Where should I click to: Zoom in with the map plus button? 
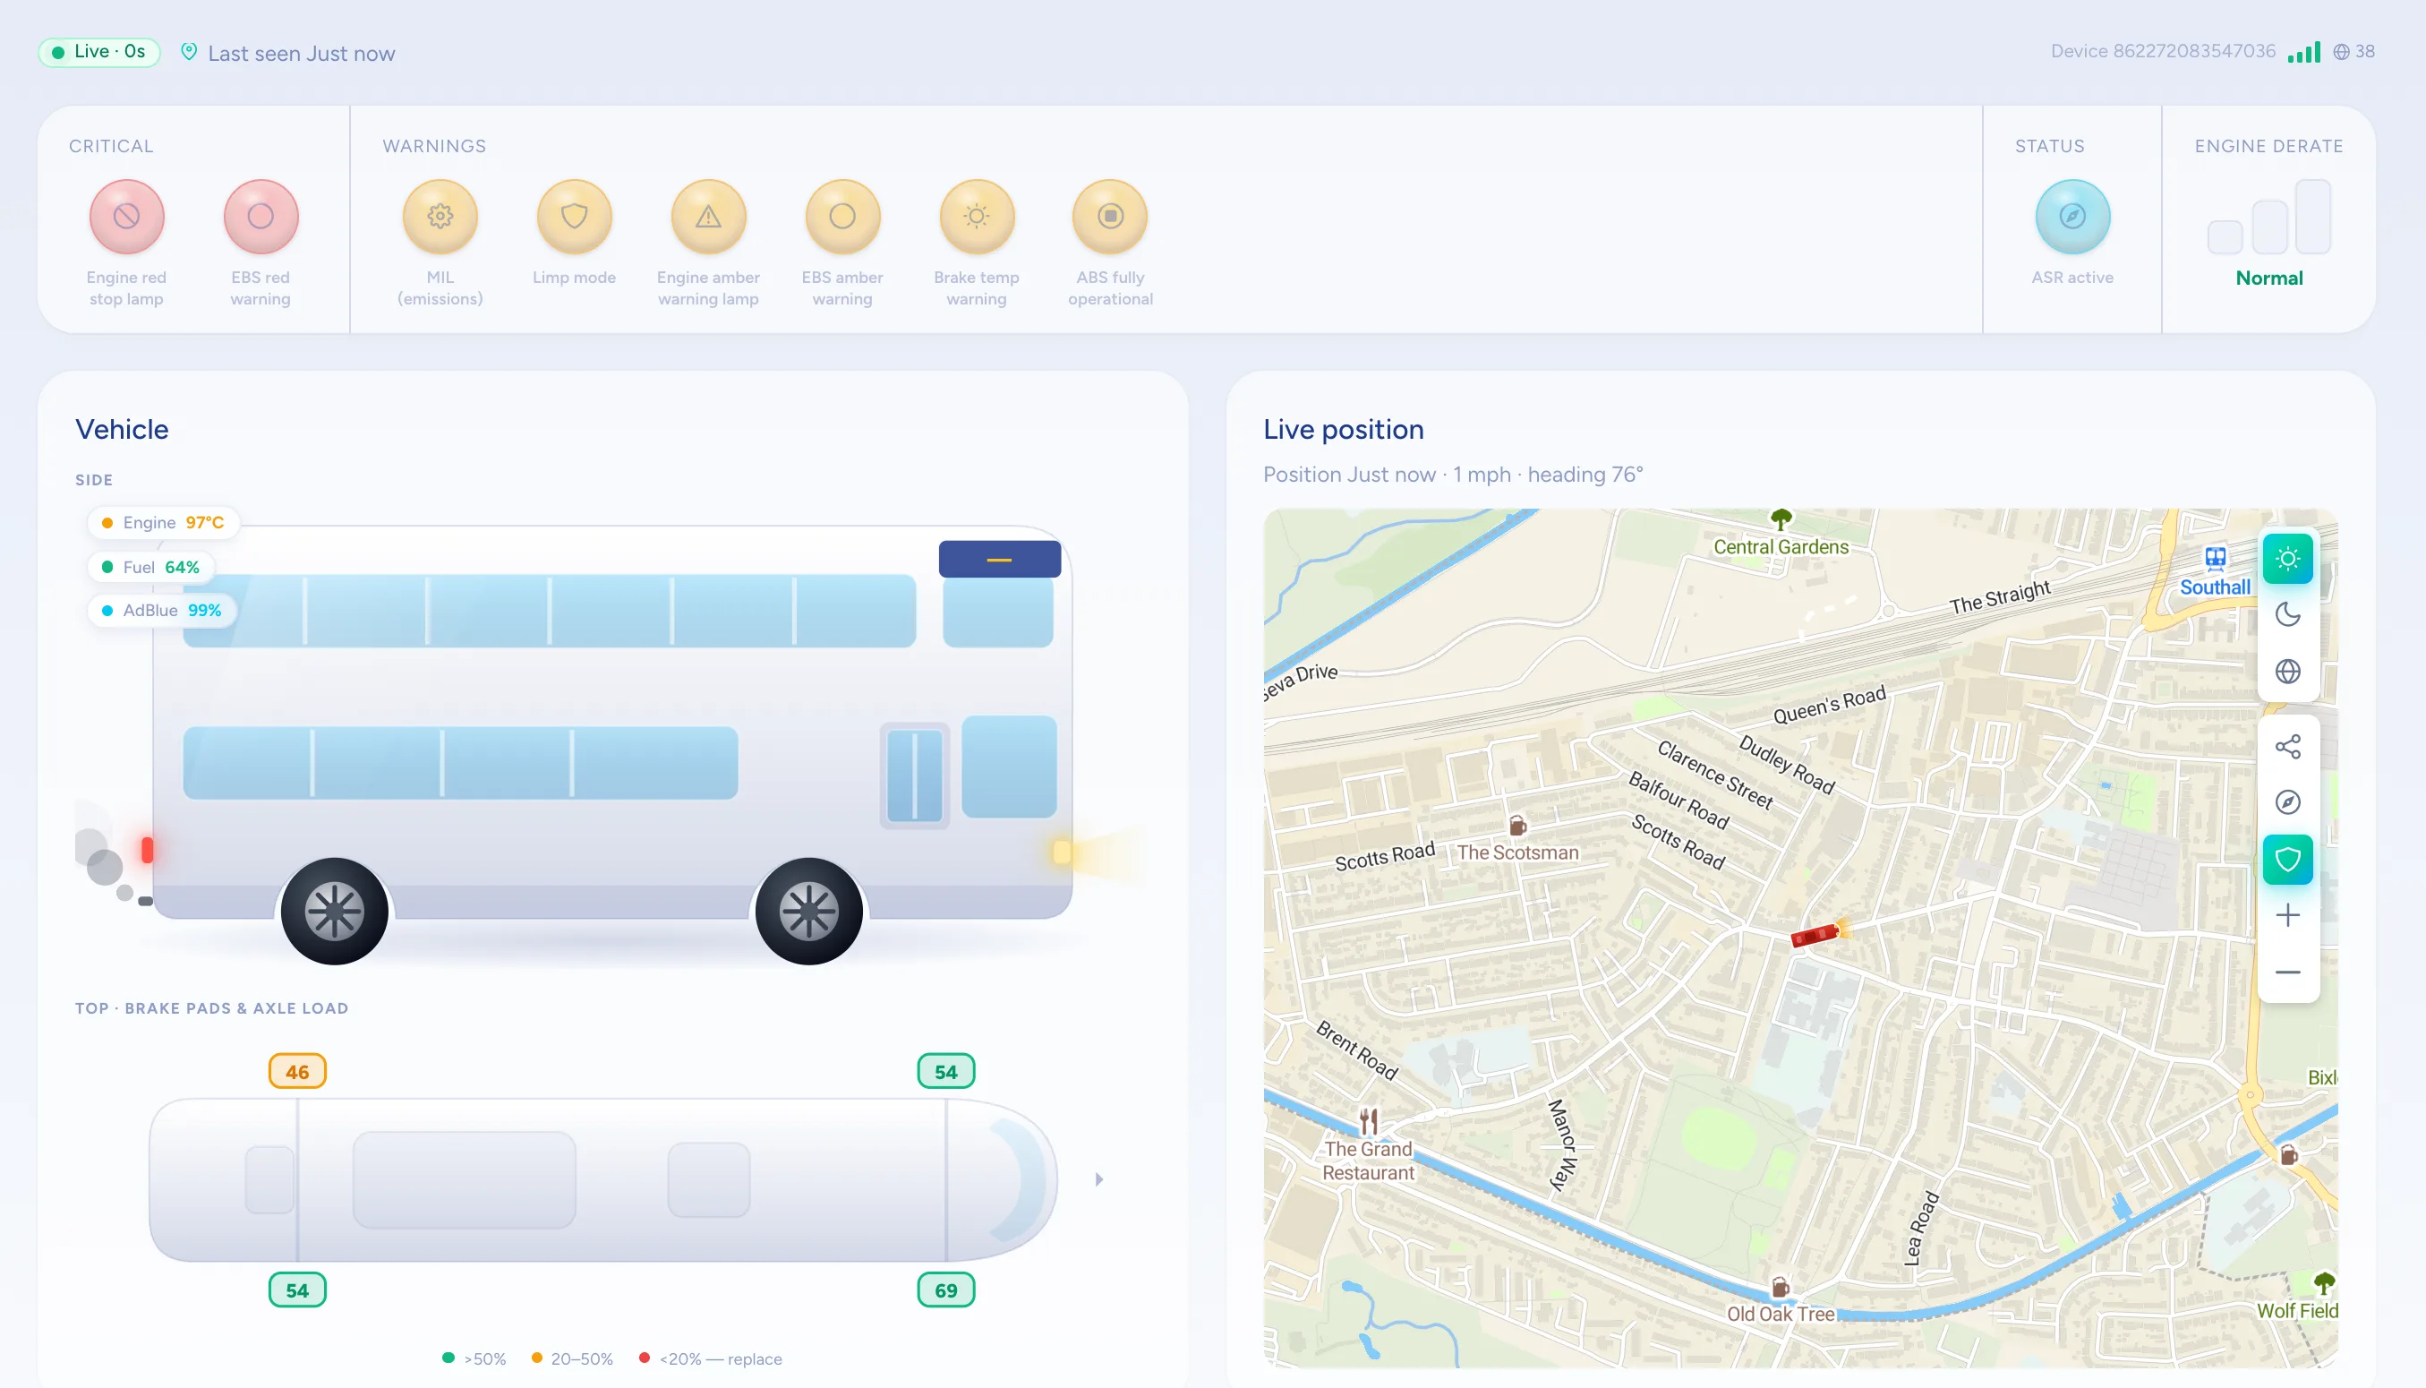[x=2288, y=916]
